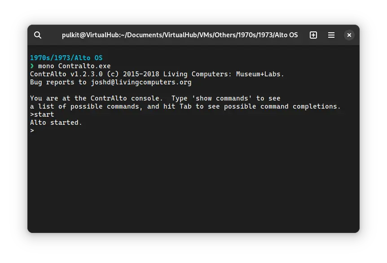Click the 'Alto started.' output line

point(56,123)
